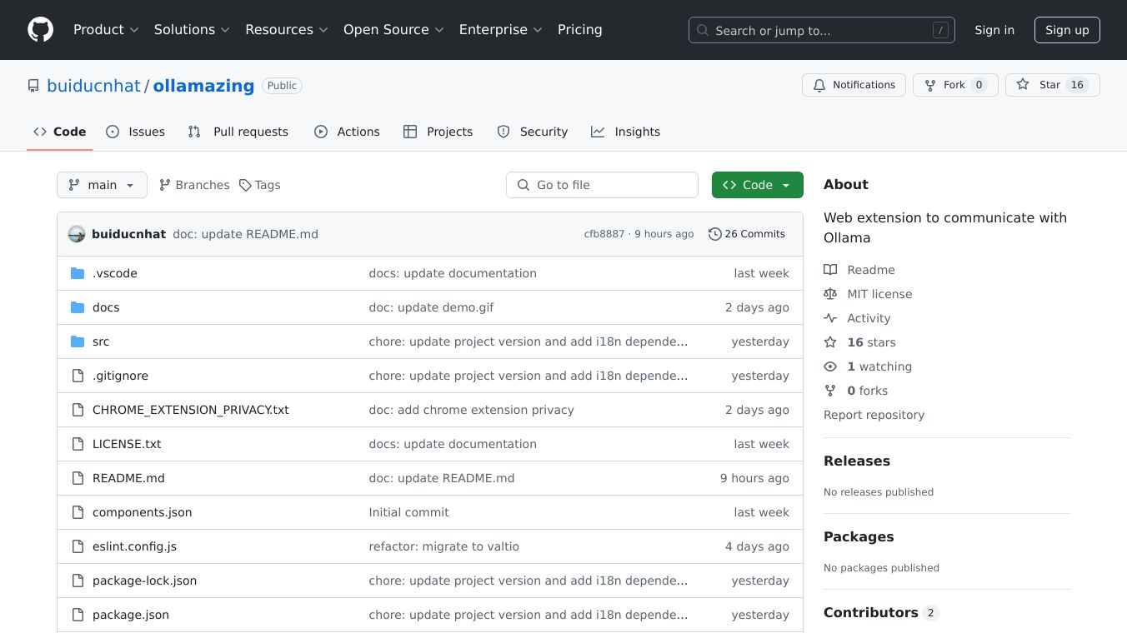Screen dimensions: 1127x633
Task: Open the Product menu
Action: click(106, 30)
